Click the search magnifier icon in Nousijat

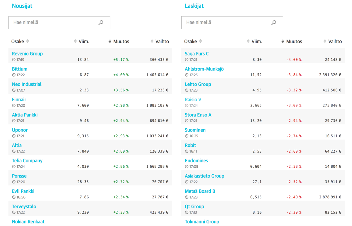coord(101,23)
